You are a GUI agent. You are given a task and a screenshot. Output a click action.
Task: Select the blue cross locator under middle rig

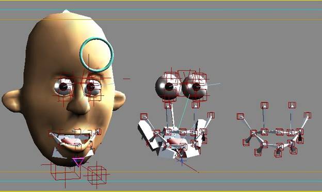182,161
